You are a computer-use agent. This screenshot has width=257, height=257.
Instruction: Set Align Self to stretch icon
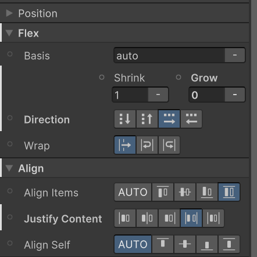click(x=229, y=244)
